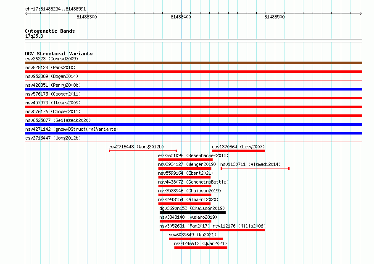Click the left arrow of the ruler

pyautogui.click(x=26, y=13)
